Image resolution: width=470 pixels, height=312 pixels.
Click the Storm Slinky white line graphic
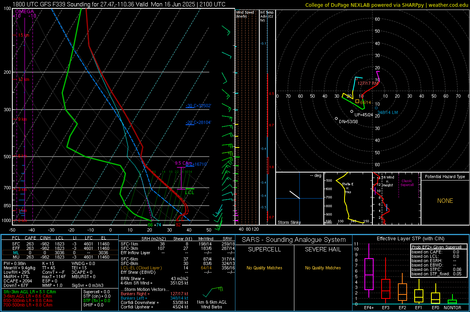(x=295, y=194)
